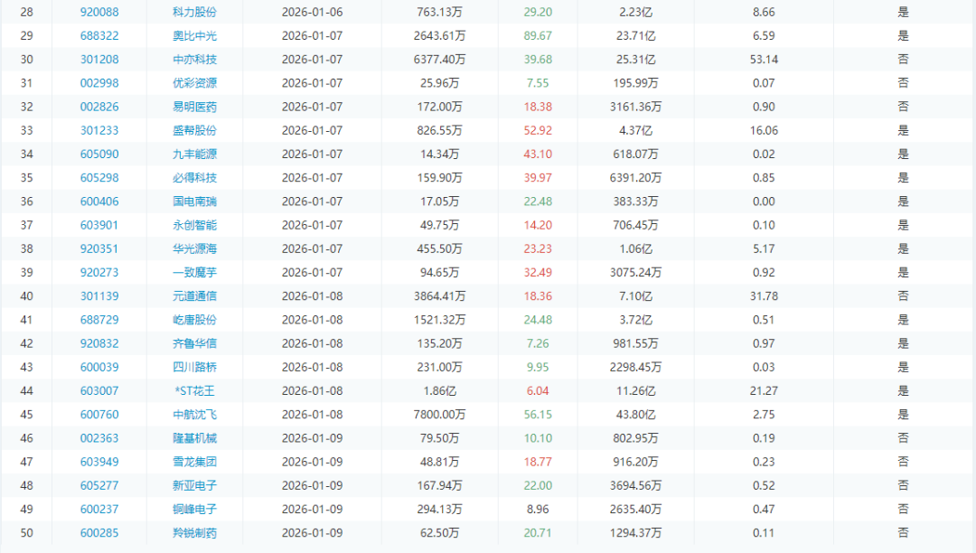This screenshot has height=553, width=976.
Task: Open stock name 齐鲁华信
Action: [x=195, y=342]
